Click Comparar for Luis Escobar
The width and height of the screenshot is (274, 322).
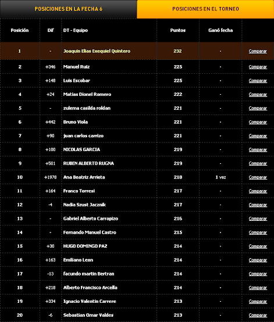point(258,81)
